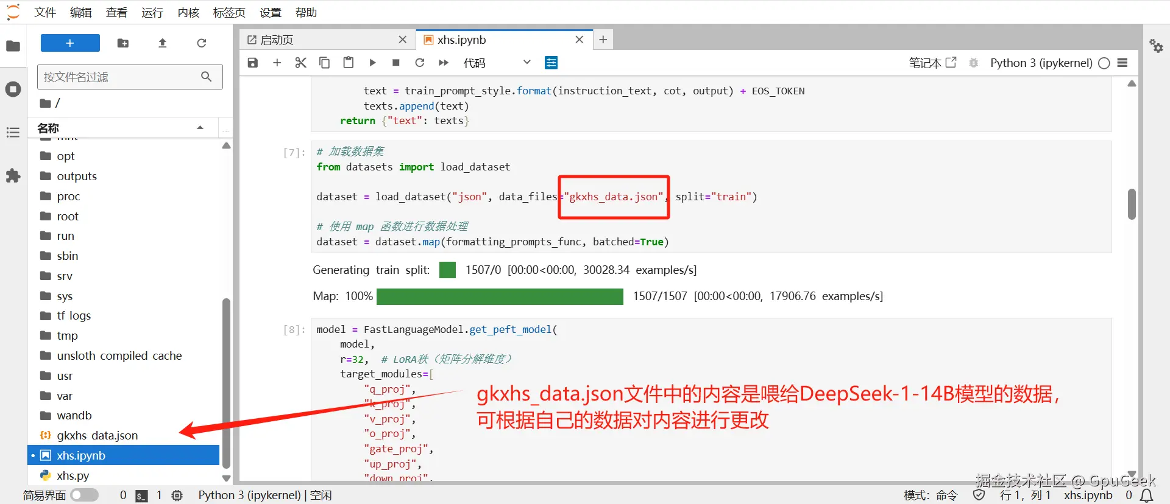Cut the selected cell with scissors icon
Viewport: 1170px width, 504px height.
pos(300,63)
